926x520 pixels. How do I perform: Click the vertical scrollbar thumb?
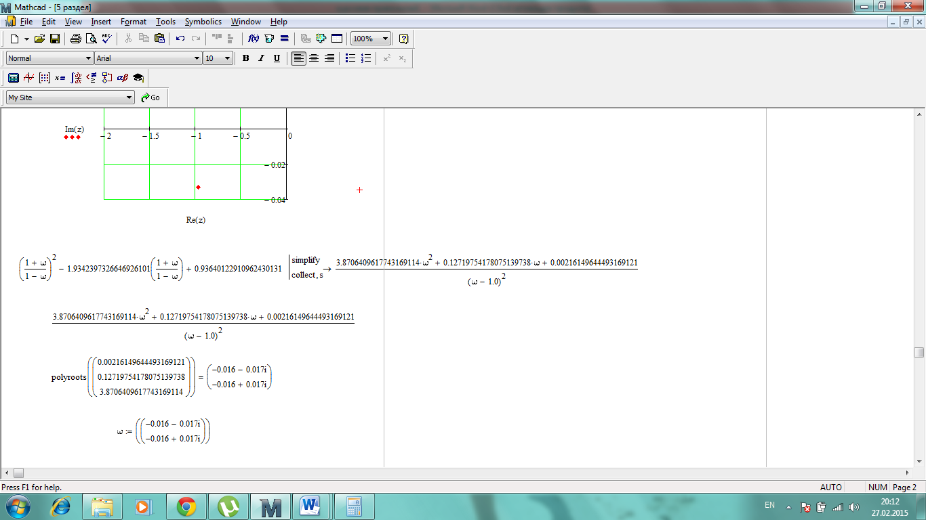coord(919,352)
